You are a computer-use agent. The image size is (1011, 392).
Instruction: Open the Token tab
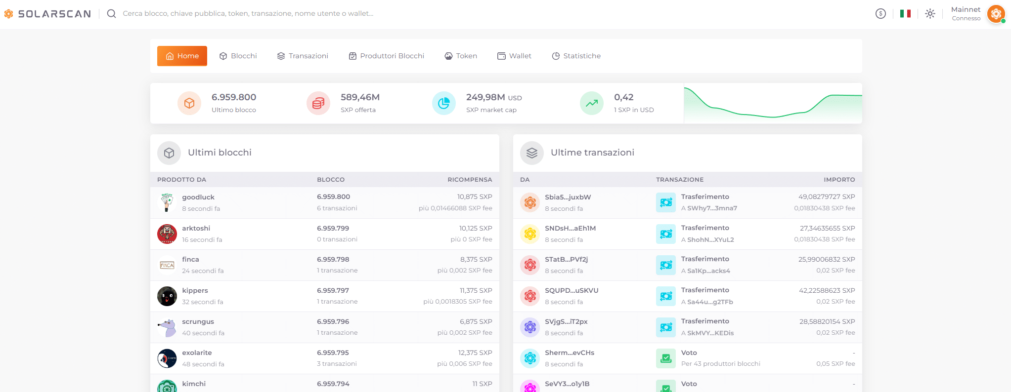click(461, 56)
